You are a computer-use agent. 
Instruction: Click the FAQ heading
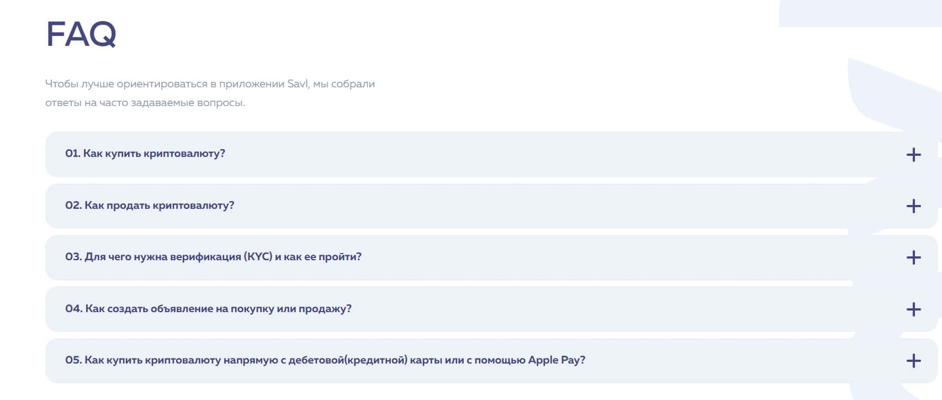[x=81, y=34]
